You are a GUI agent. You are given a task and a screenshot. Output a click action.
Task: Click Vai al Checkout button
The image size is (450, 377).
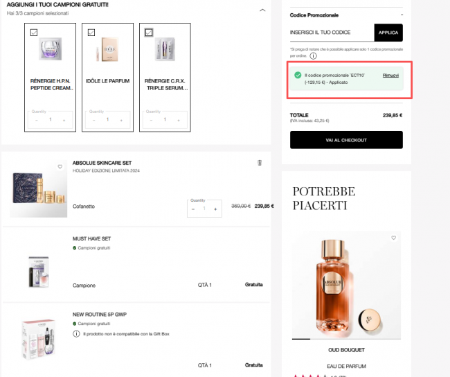[x=346, y=140]
